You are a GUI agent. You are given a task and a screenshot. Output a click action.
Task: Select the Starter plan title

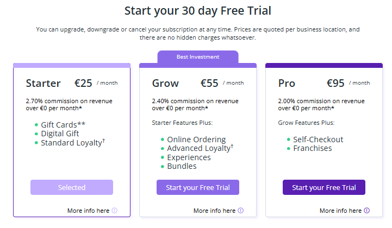point(43,84)
